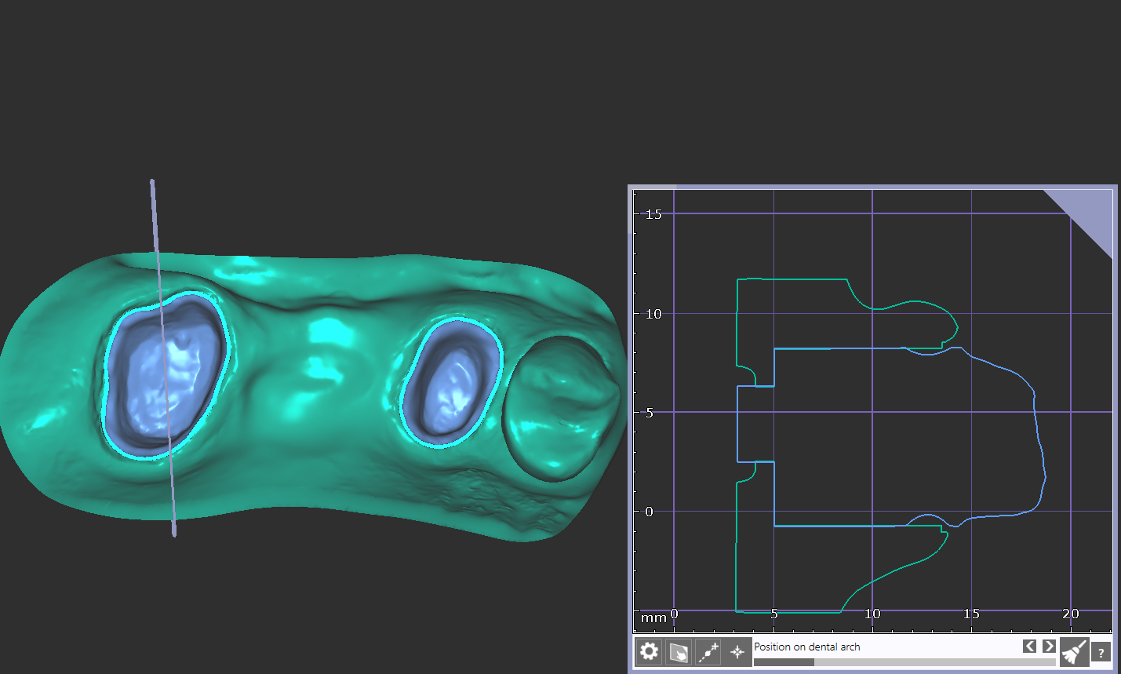
Task: Click the grey cross-section line on the model
Action: tap(163, 358)
